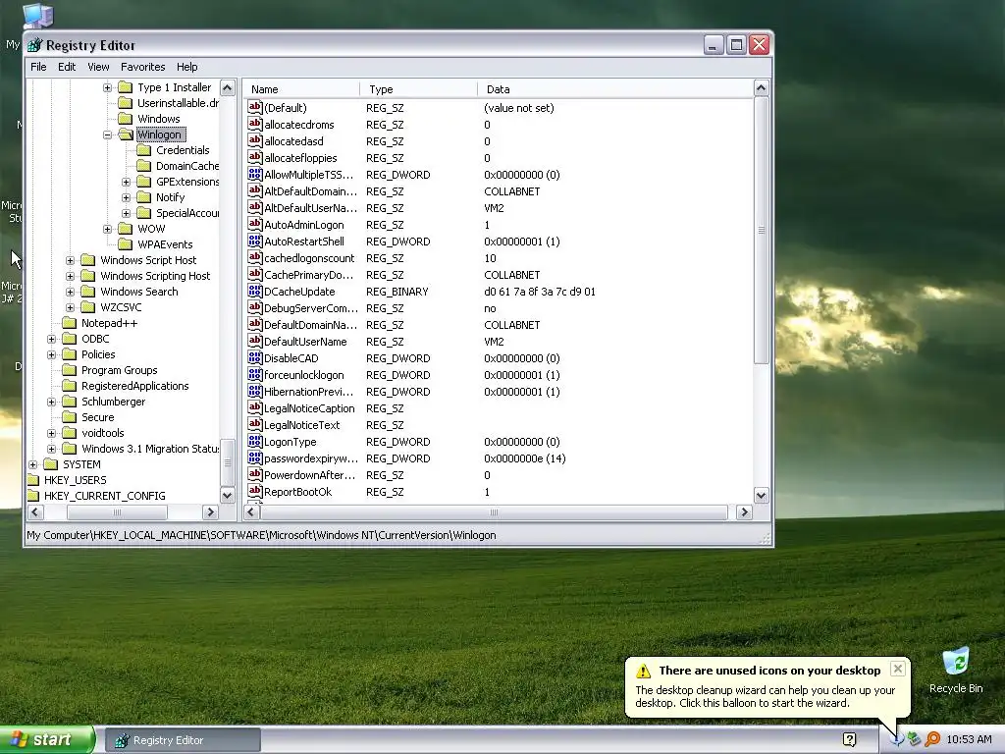Expand the Notify key
Viewport: 1005px width, 754px height.
[127, 197]
